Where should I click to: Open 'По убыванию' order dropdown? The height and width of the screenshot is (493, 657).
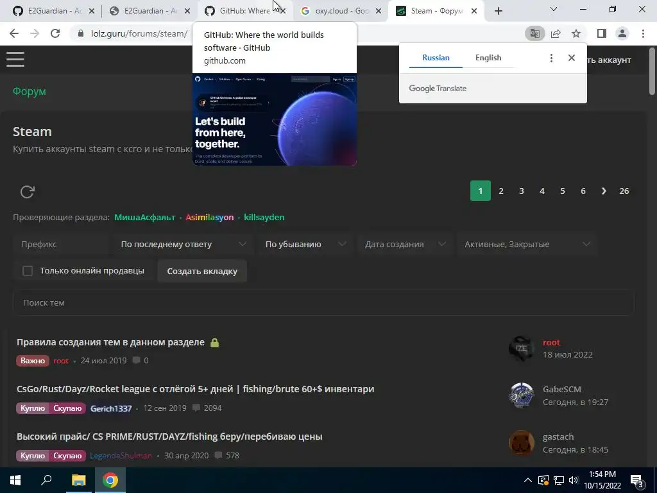tap(305, 244)
